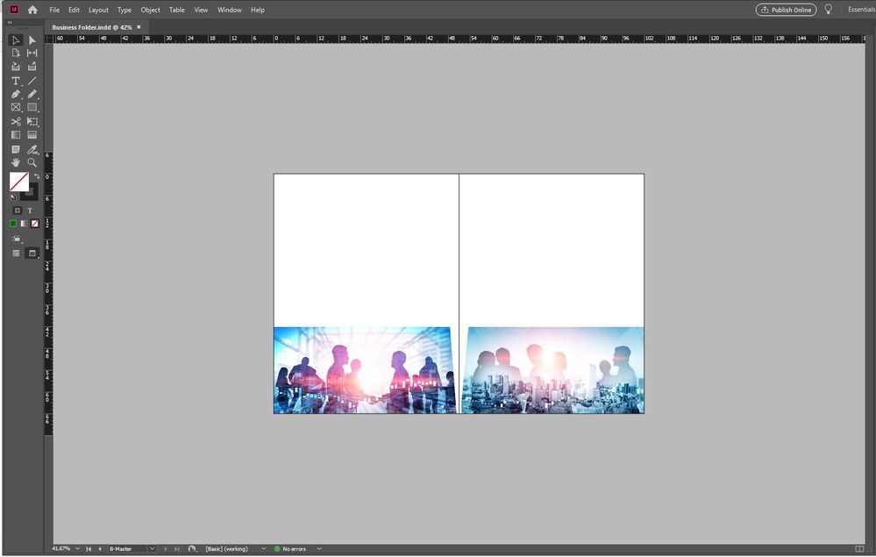Grab the Hand tool
Screen dimensions: 876x557
pyautogui.click(x=15, y=162)
